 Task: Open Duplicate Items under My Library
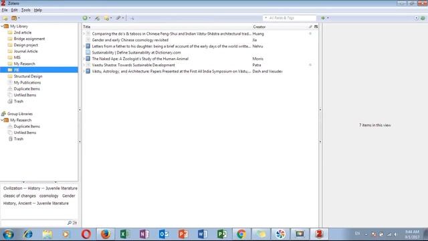pyautogui.click(x=27, y=89)
